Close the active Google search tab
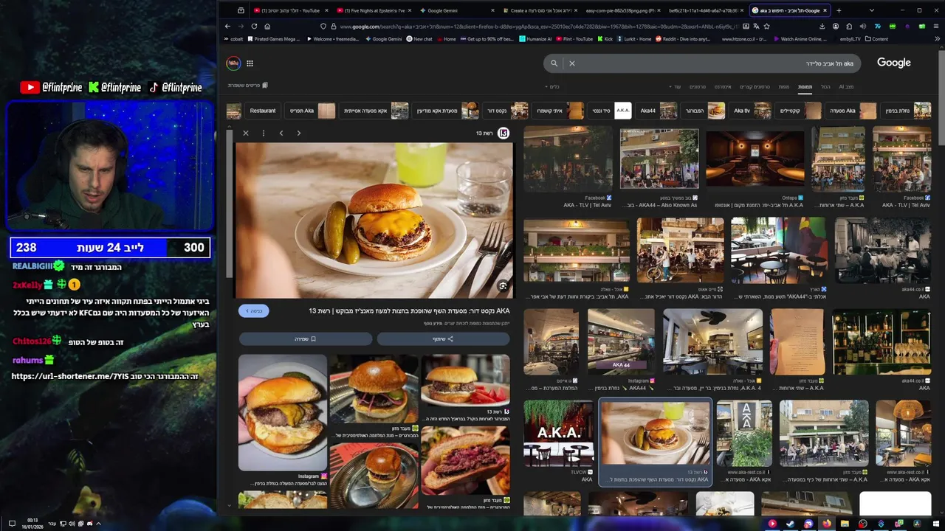Viewport: 945px width, 531px height. 825,10
